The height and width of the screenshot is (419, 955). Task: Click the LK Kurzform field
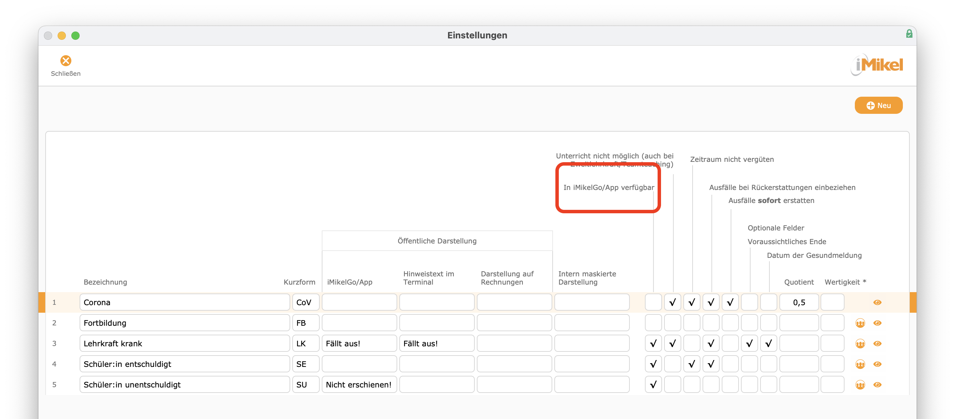306,344
